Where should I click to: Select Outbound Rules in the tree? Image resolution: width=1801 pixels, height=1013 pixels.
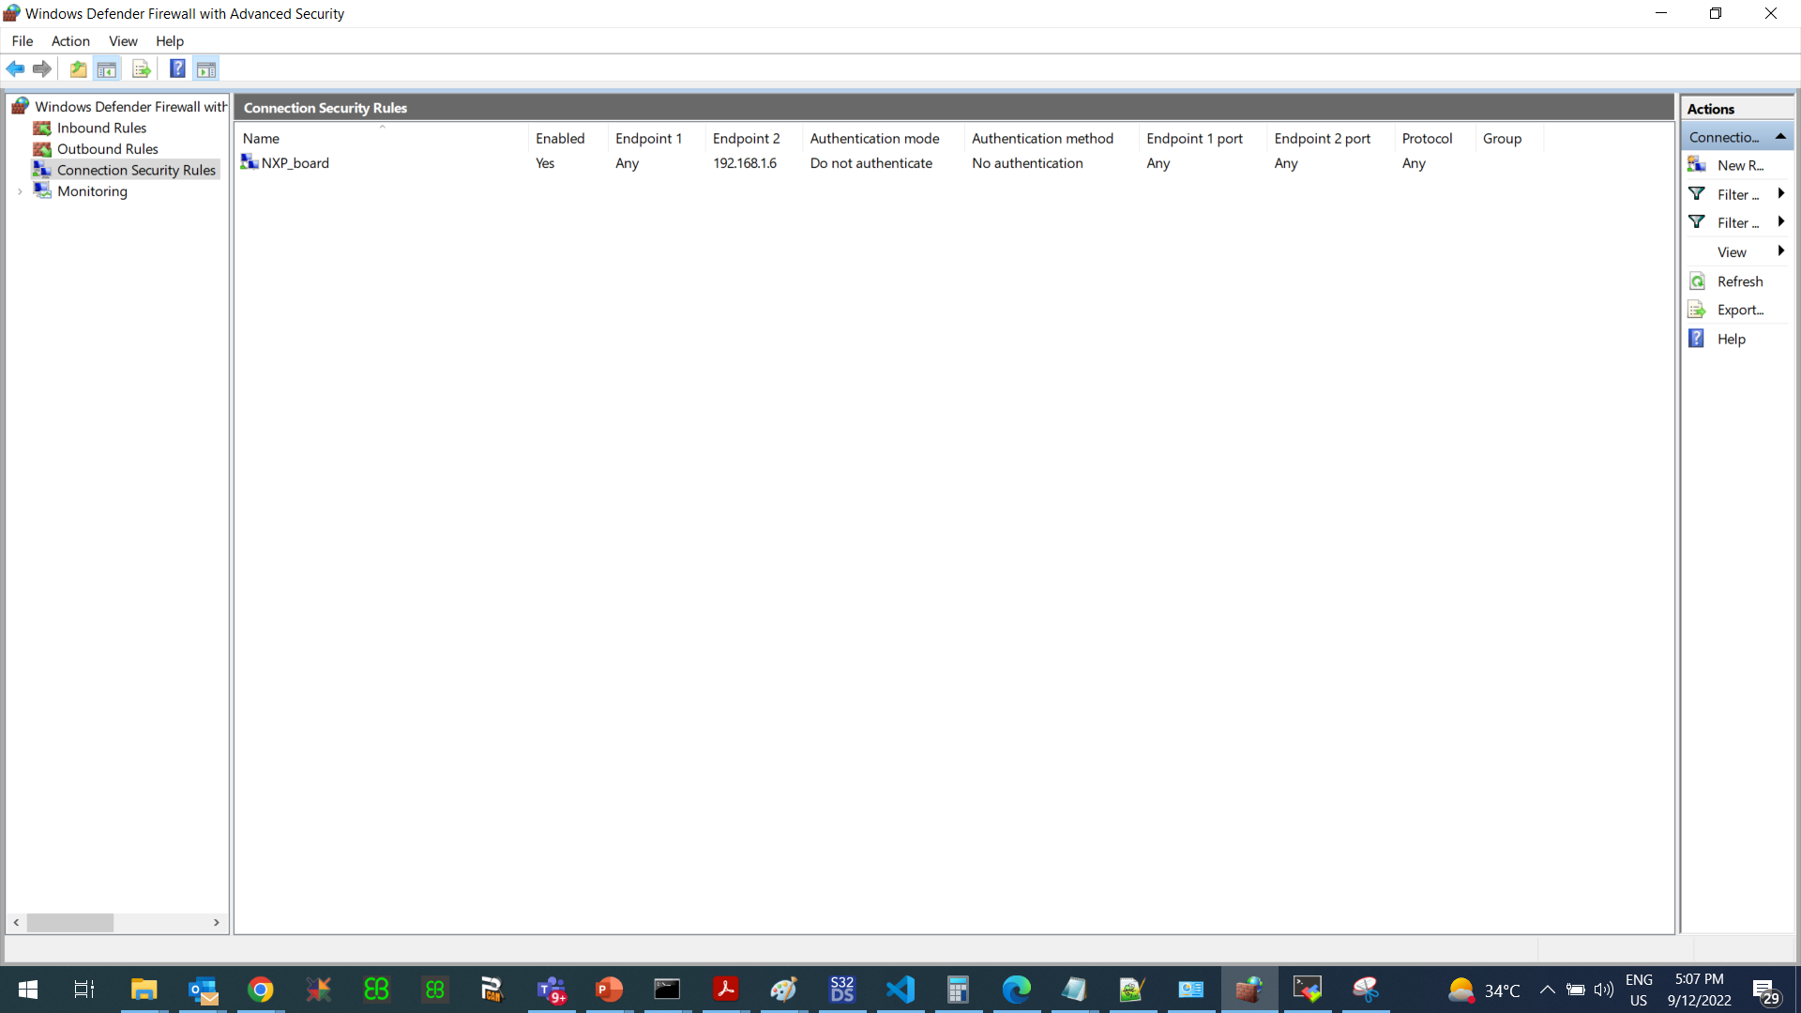pos(108,148)
